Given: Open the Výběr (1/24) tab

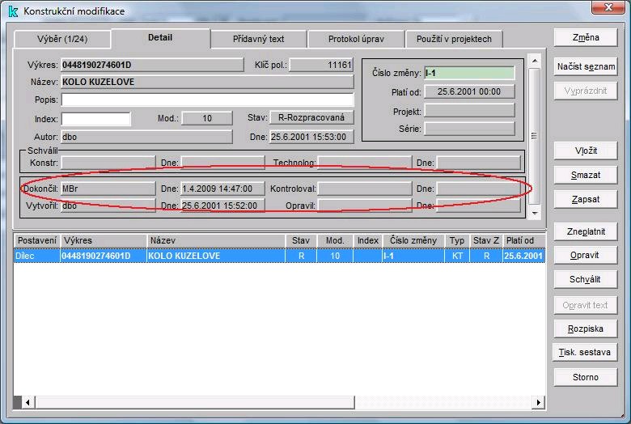Looking at the screenshot, I should (62, 39).
